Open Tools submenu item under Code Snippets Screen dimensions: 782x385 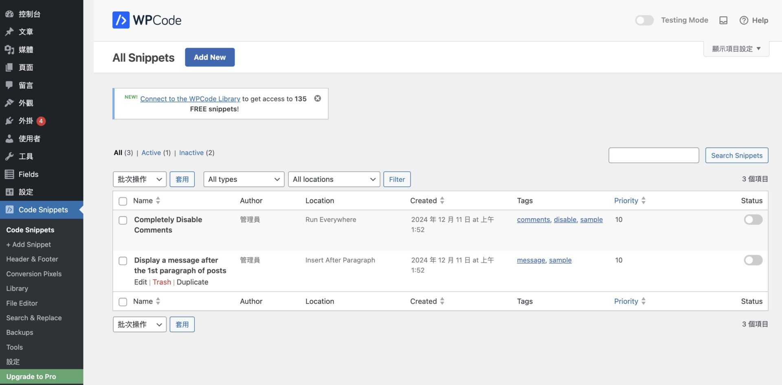click(x=14, y=347)
